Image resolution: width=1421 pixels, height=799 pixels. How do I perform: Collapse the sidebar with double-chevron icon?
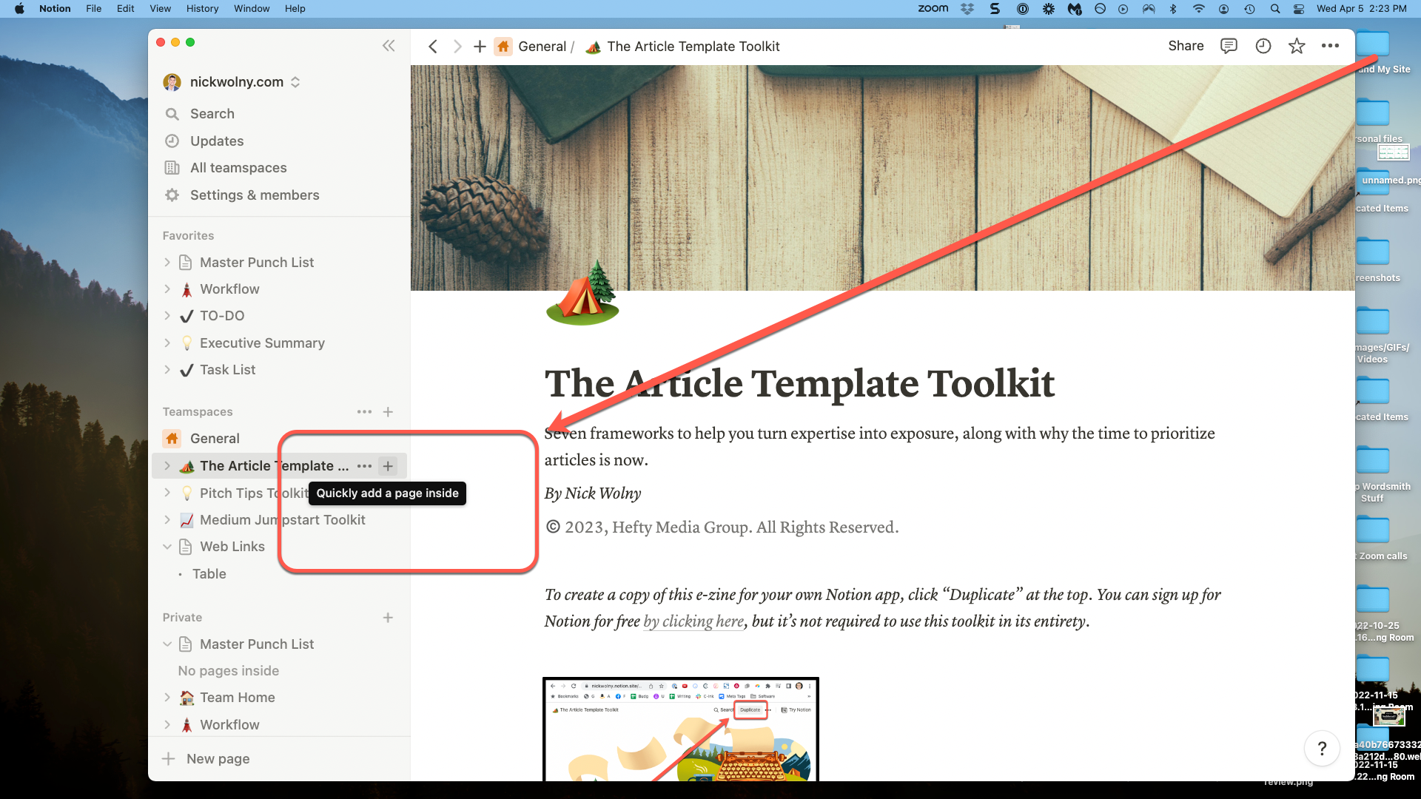389,46
